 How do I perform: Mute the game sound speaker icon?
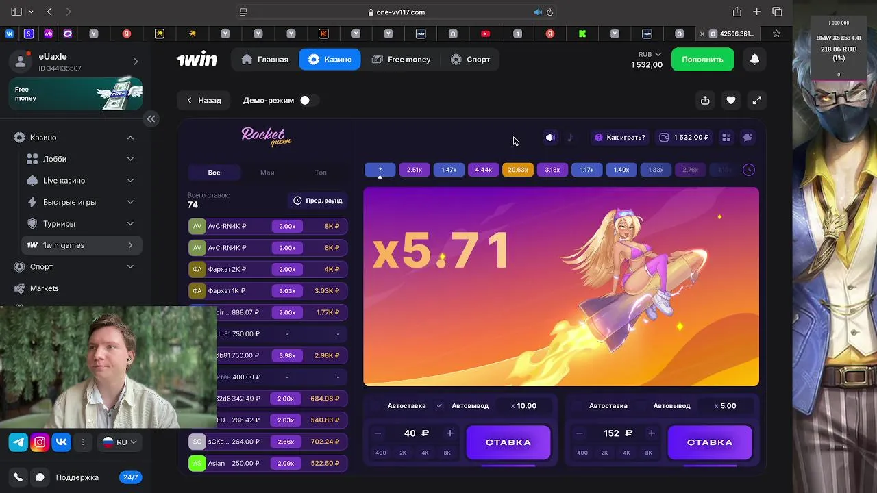point(549,138)
